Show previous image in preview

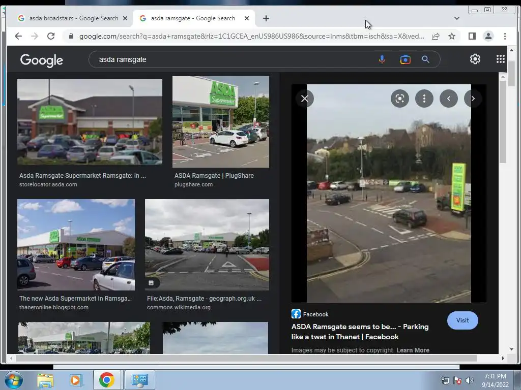coord(449,99)
